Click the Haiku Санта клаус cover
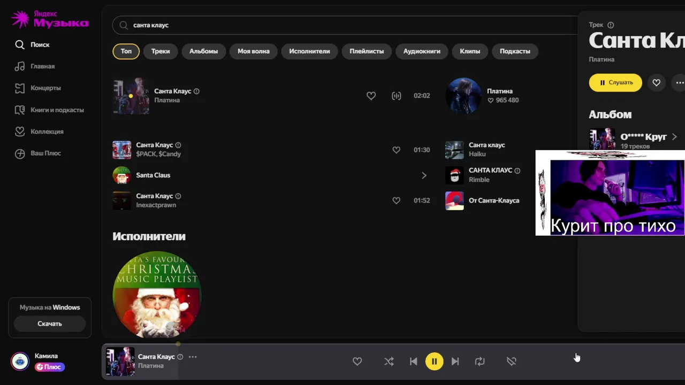Image resolution: width=685 pixels, height=385 pixels. point(454,150)
